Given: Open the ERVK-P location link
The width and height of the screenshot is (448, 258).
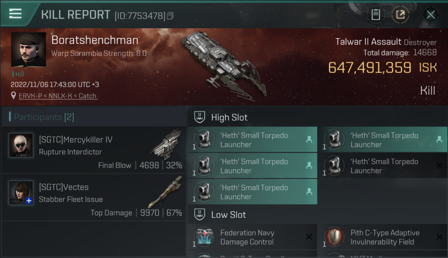Looking at the screenshot, I should pyautogui.click(x=58, y=96).
